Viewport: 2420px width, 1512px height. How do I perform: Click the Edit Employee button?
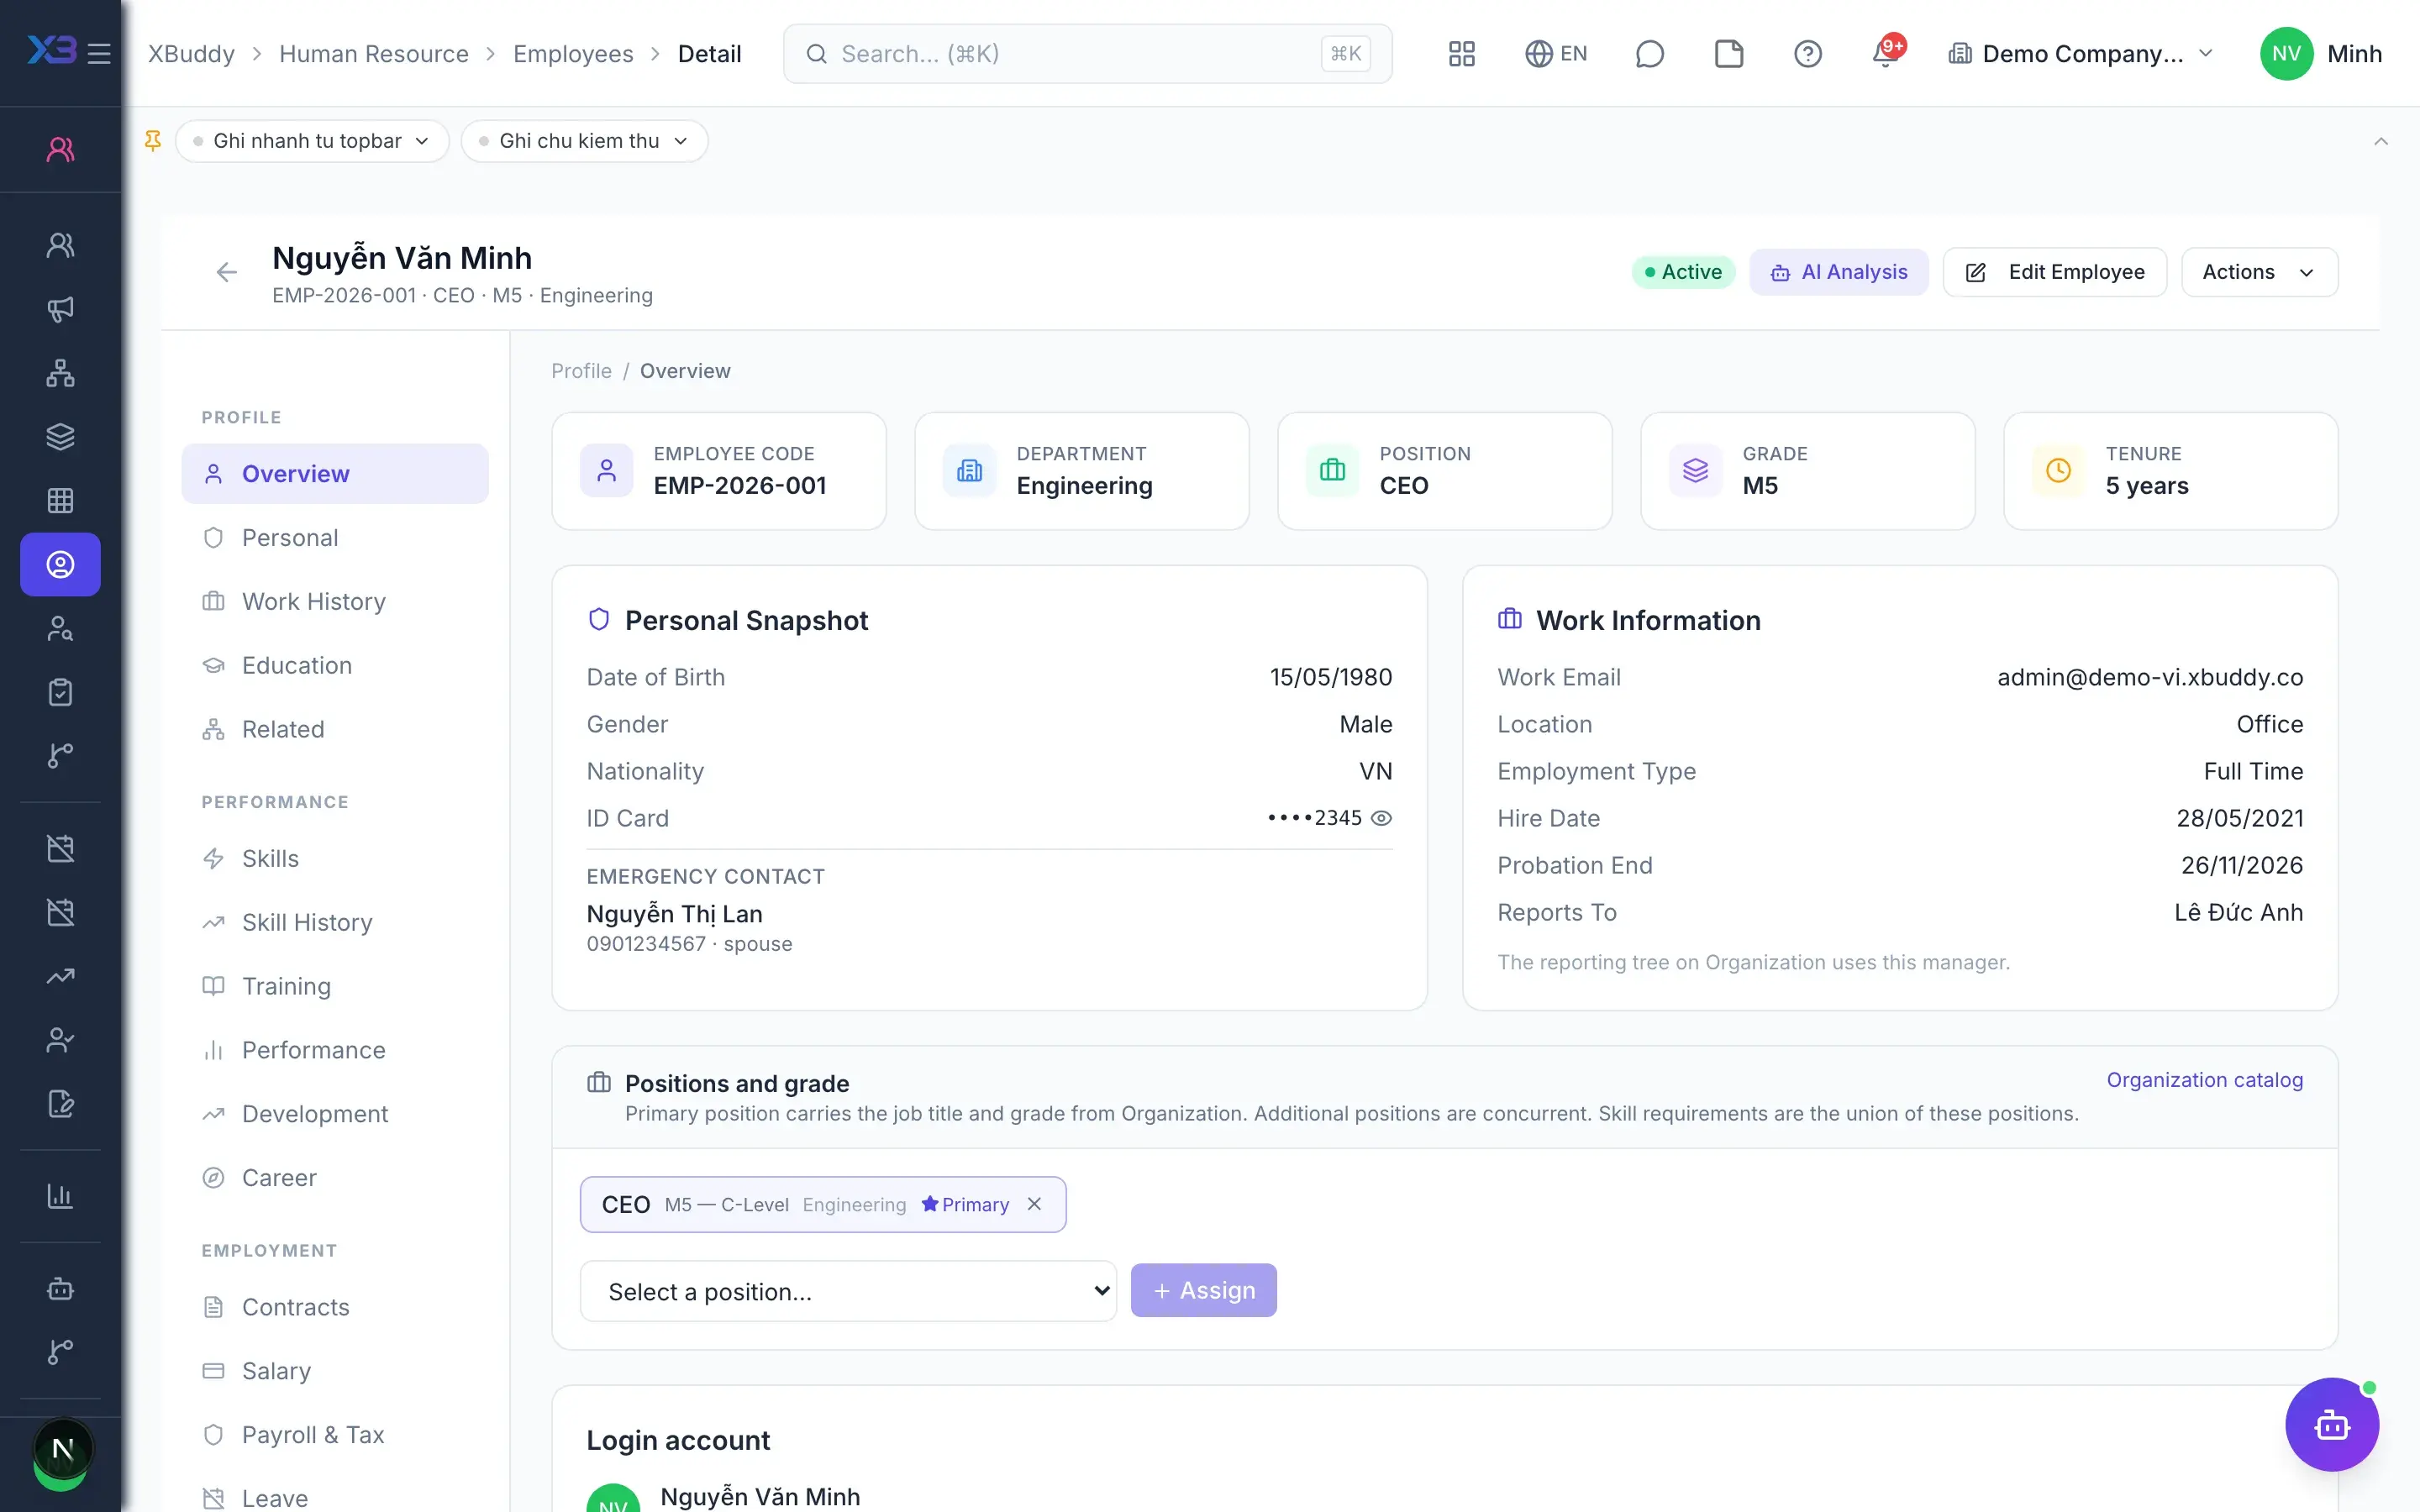click(x=2054, y=272)
